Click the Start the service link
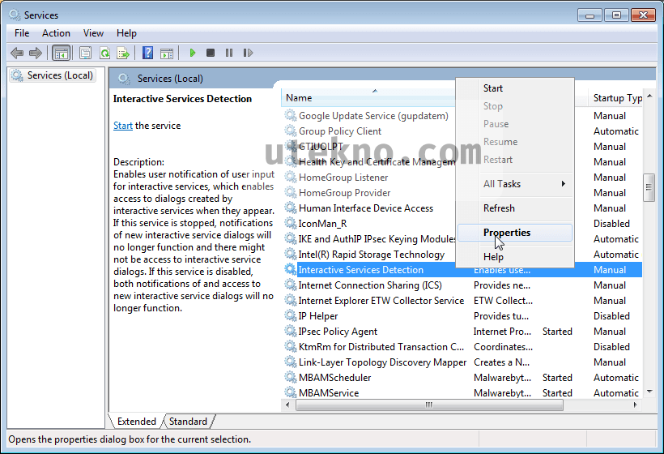Image resolution: width=664 pixels, height=454 pixels. click(x=123, y=126)
